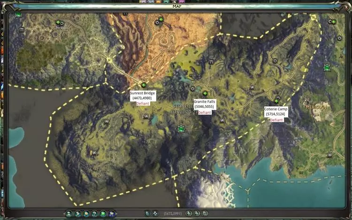
Task: Click the Stonefield level 20-27 zone label
Action: point(184,109)
